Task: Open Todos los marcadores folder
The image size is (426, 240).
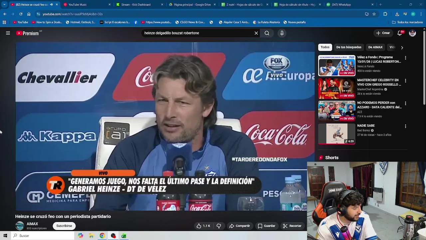Action: [x=408, y=22]
